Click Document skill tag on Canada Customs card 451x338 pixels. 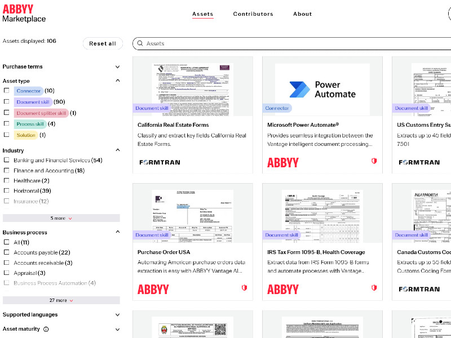click(x=412, y=235)
